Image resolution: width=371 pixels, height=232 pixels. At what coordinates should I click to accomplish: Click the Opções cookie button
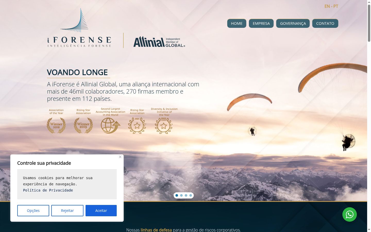[33, 211]
